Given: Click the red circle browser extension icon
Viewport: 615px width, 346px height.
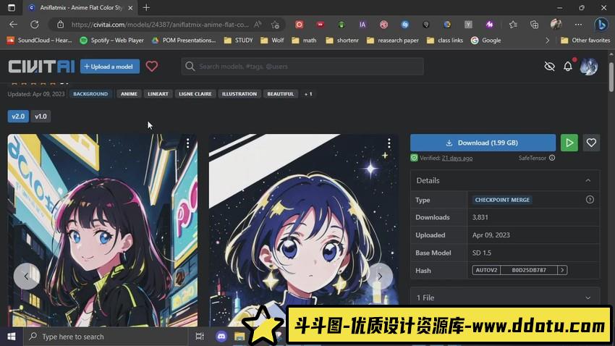Looking at the screenshot, I should [300, 25].
